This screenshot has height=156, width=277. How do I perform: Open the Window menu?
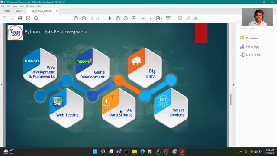click(x=30, y=6)
